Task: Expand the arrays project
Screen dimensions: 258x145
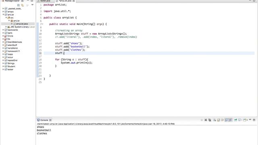Action: [3, 12]
